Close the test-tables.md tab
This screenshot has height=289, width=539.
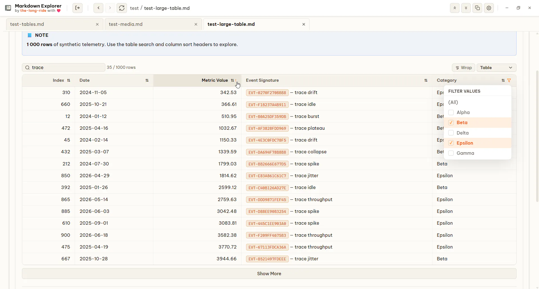pyautogui.click(x=97, y=24)
